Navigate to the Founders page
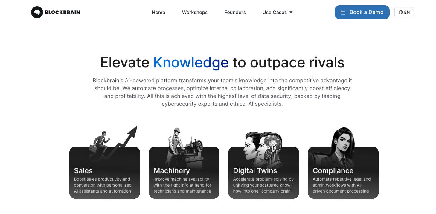The image size is (436, 214). [x=235, y=12]
